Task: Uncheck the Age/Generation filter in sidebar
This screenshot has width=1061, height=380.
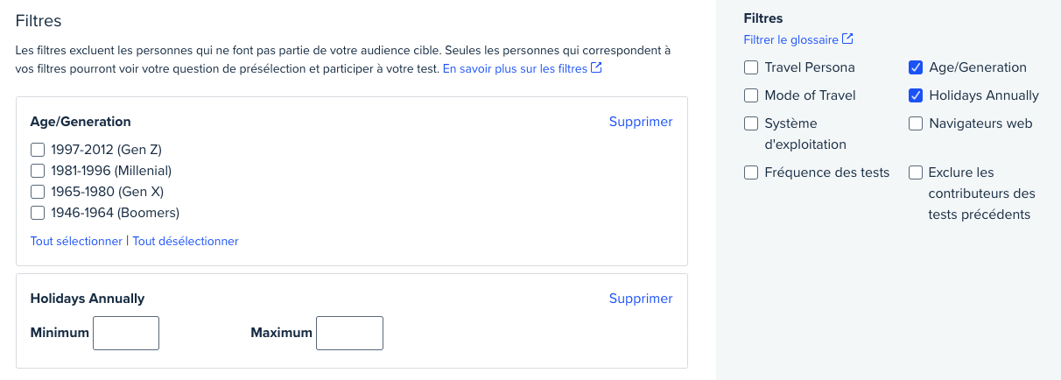Action: tap(916, 67)
